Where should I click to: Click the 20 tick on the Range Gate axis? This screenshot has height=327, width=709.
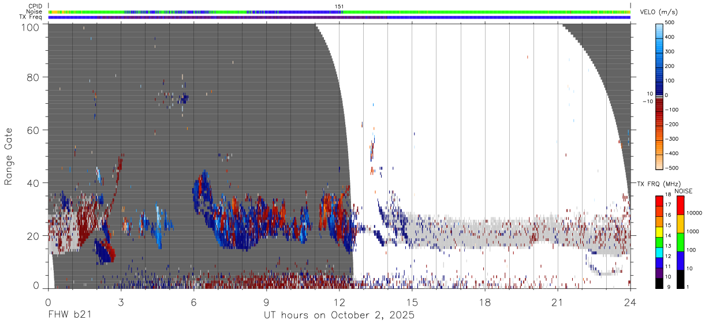(33, 236)
